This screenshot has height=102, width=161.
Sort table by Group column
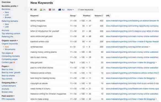point(73,16)
